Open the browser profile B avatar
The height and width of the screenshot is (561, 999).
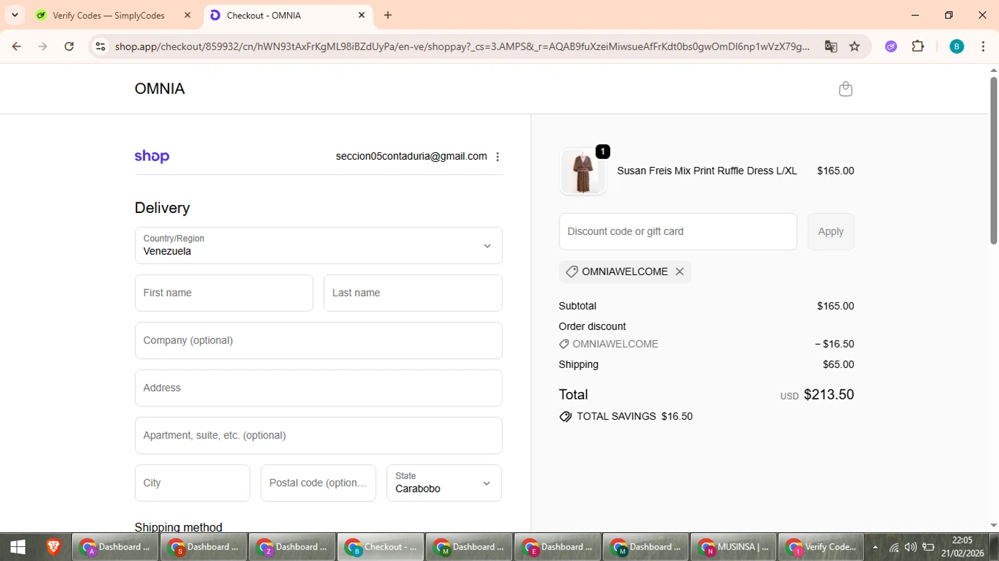pos(956,46)
